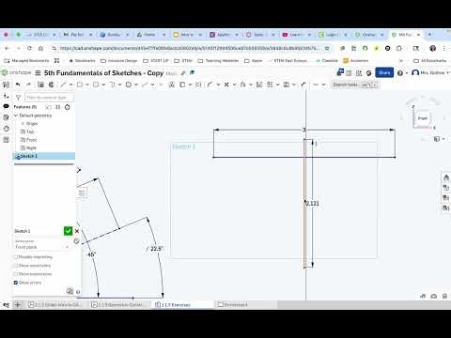Open trim tool dropdown arrow
The width and height of the screenshot is (451, 338).
click(x=234, y=84)
